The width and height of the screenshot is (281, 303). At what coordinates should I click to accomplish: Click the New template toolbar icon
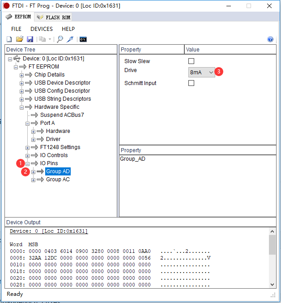9,39
